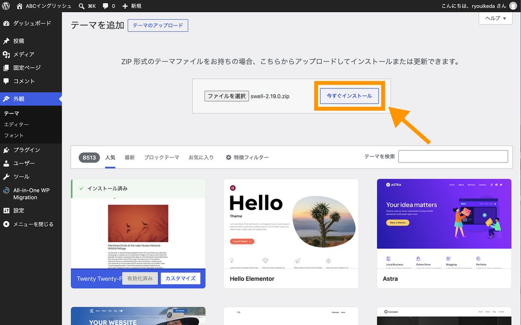Expand the ヘルプ dropdown
This screenshot has width=521, height=325.
click(x=496, y=18)
